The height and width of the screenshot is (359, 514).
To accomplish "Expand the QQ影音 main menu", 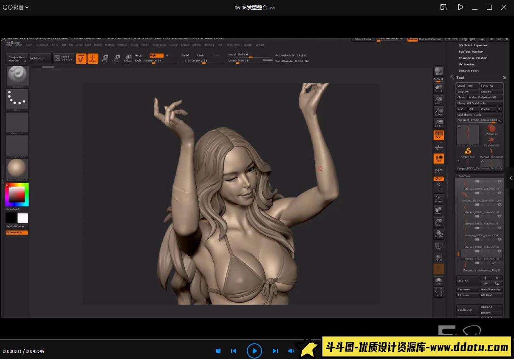I will click(16, 7).
